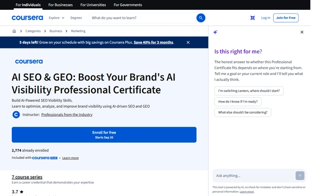
Task: Select 'What else should I be considering?'
Action: tap(243, 112)
